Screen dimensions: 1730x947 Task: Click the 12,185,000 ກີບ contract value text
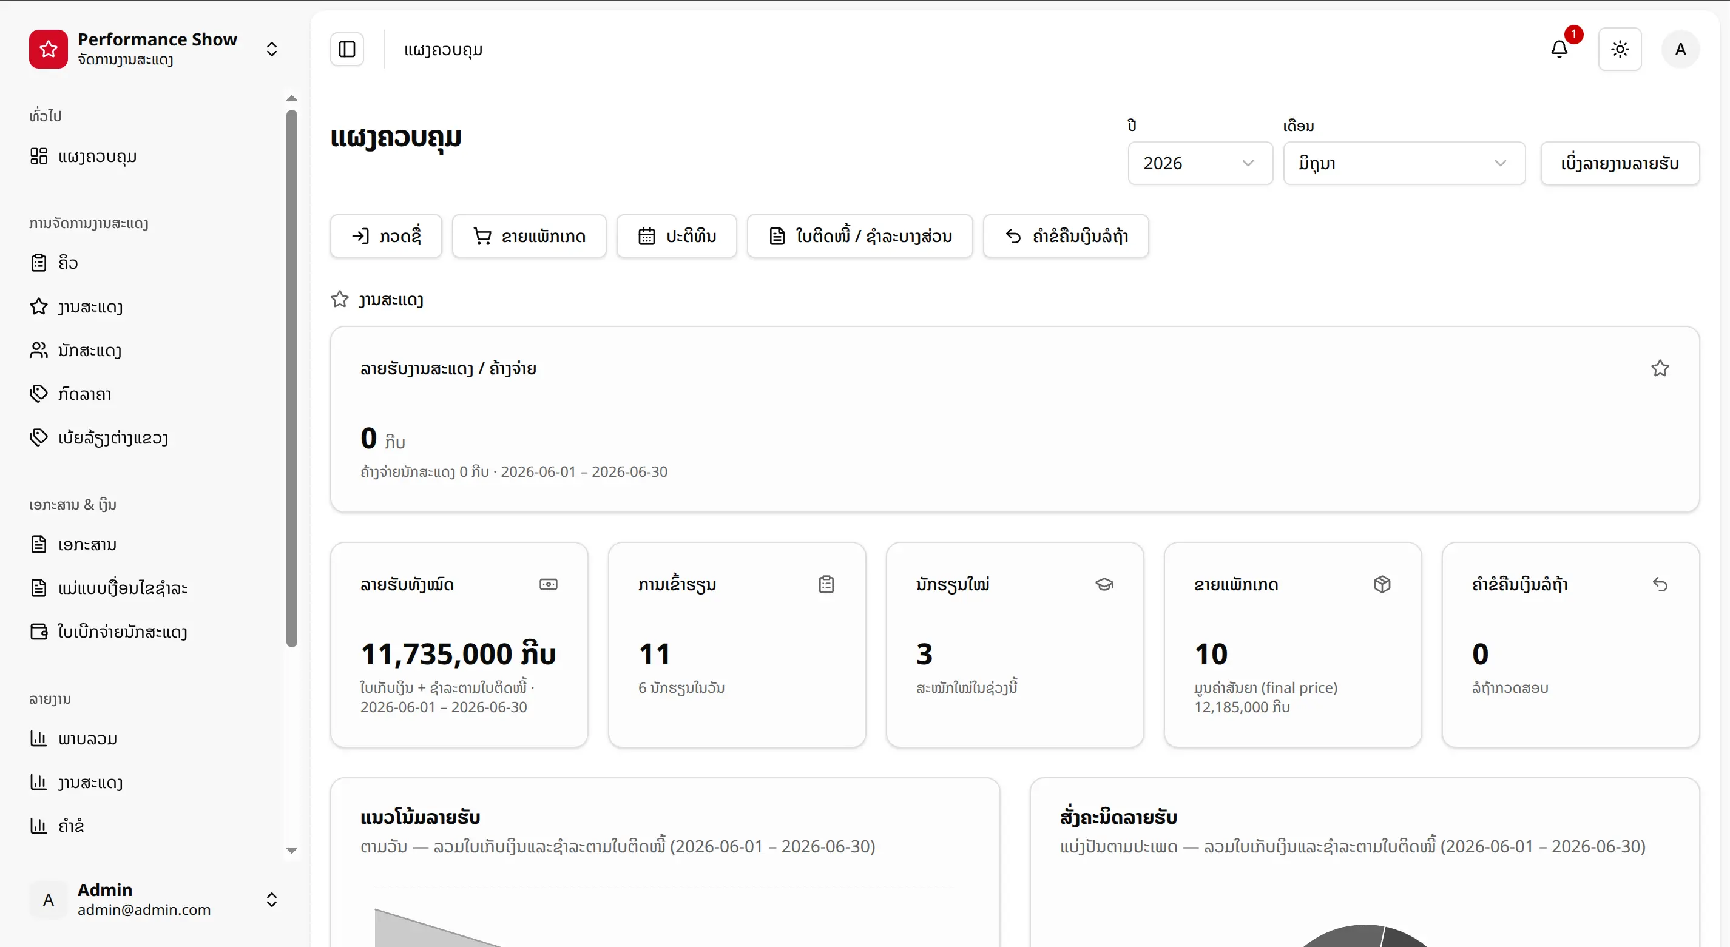point(1242,707)
